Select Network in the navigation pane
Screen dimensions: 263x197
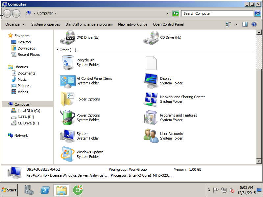point(21,136)
